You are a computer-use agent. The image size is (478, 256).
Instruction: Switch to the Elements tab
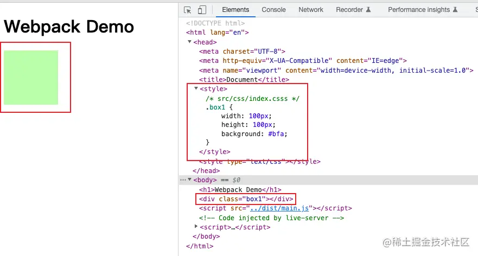pyautogui.click(x=235, y=10)
